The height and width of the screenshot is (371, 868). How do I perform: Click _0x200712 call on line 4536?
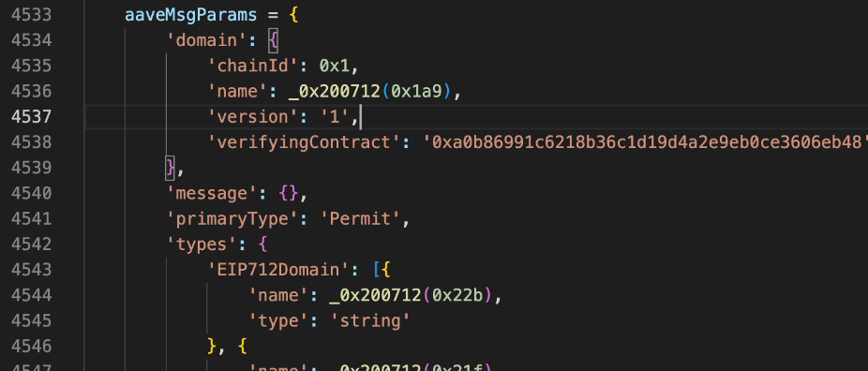click(x=335, y=91)
